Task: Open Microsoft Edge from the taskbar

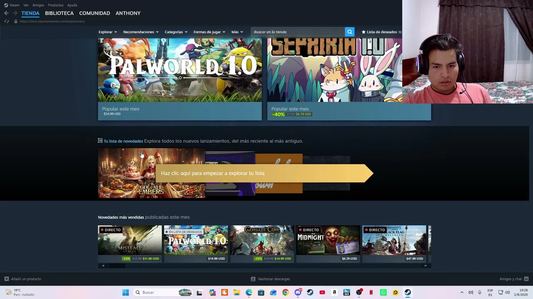Action: (x=249, y=292)
